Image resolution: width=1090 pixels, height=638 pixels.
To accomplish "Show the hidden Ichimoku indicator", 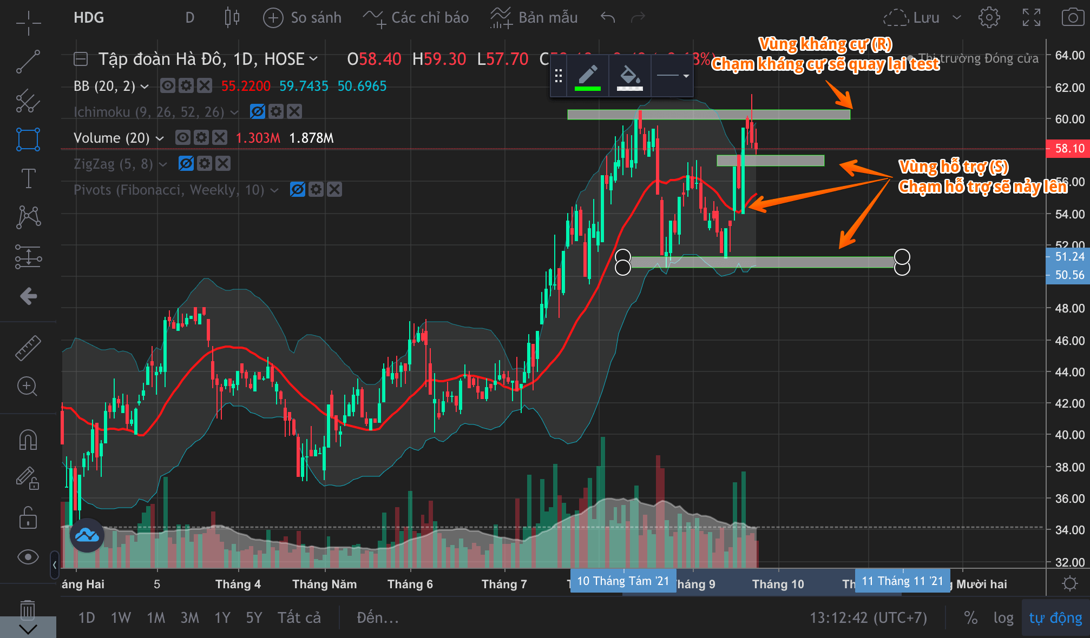I will tap(258, 112).
